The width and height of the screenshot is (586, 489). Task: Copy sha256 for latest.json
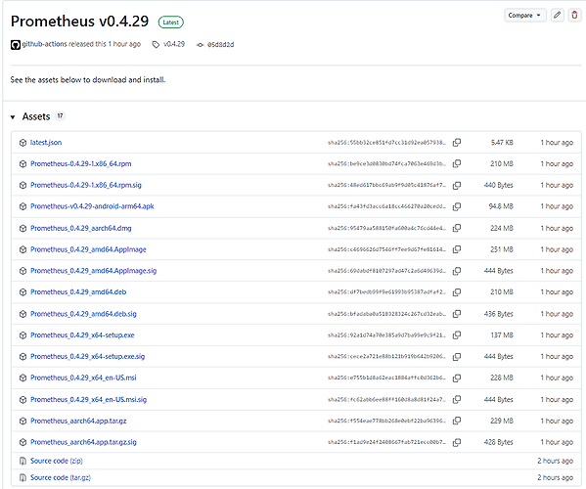[456, 143]
